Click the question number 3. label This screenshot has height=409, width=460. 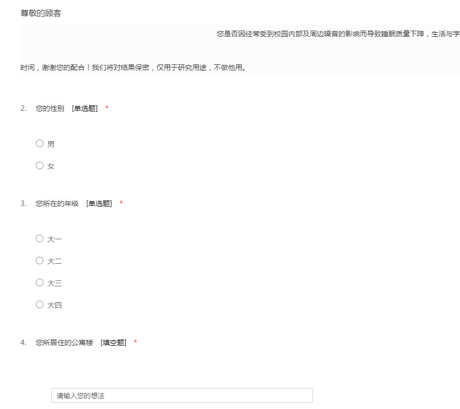(x=24, y=203)
